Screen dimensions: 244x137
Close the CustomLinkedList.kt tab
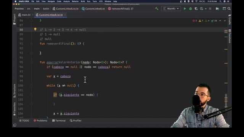point(65,15)
